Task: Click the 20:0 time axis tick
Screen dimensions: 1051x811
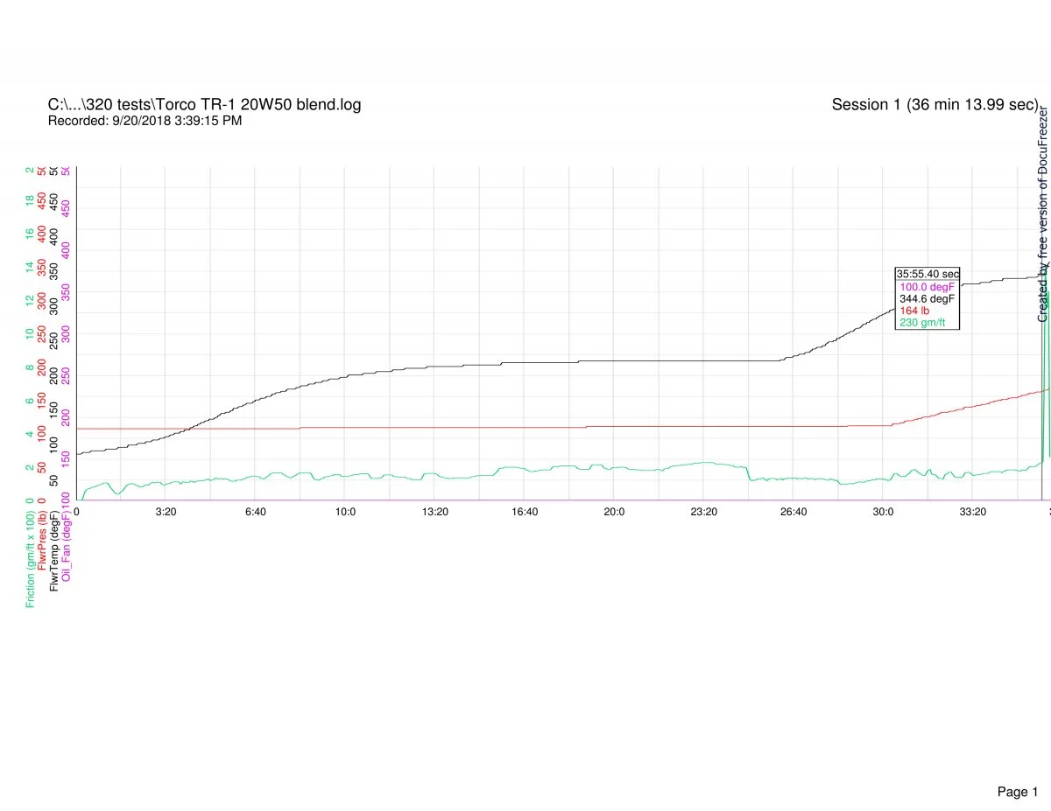Action: (614, 512)
